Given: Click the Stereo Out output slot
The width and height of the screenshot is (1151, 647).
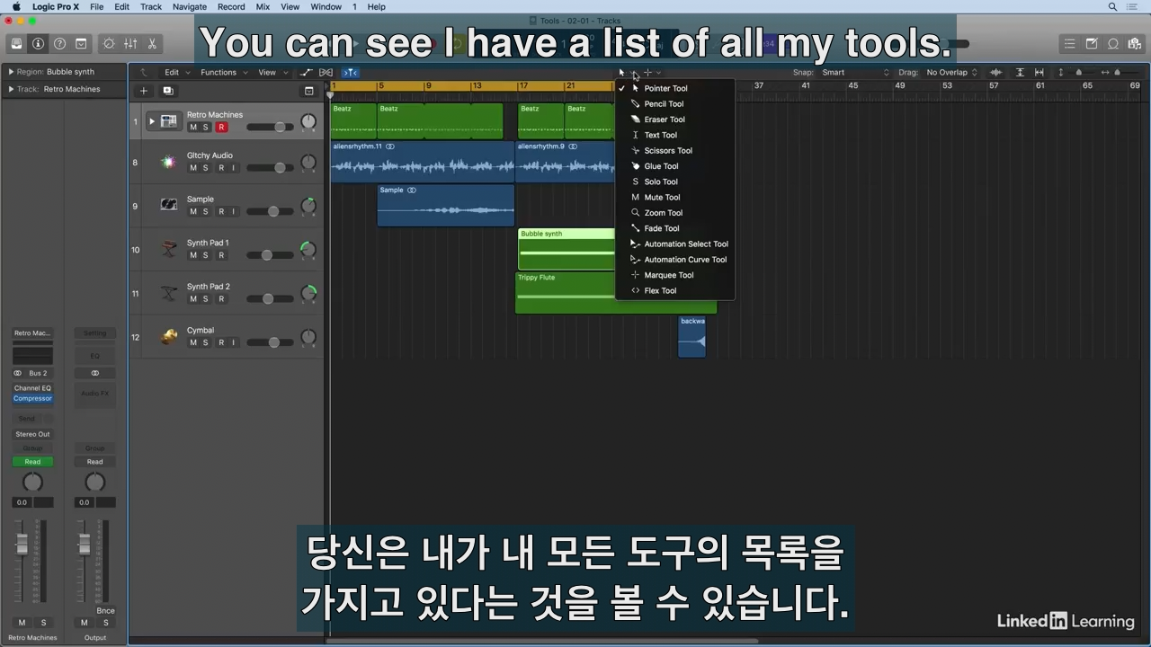Looking at the screenshot, I should pos(32,434).
